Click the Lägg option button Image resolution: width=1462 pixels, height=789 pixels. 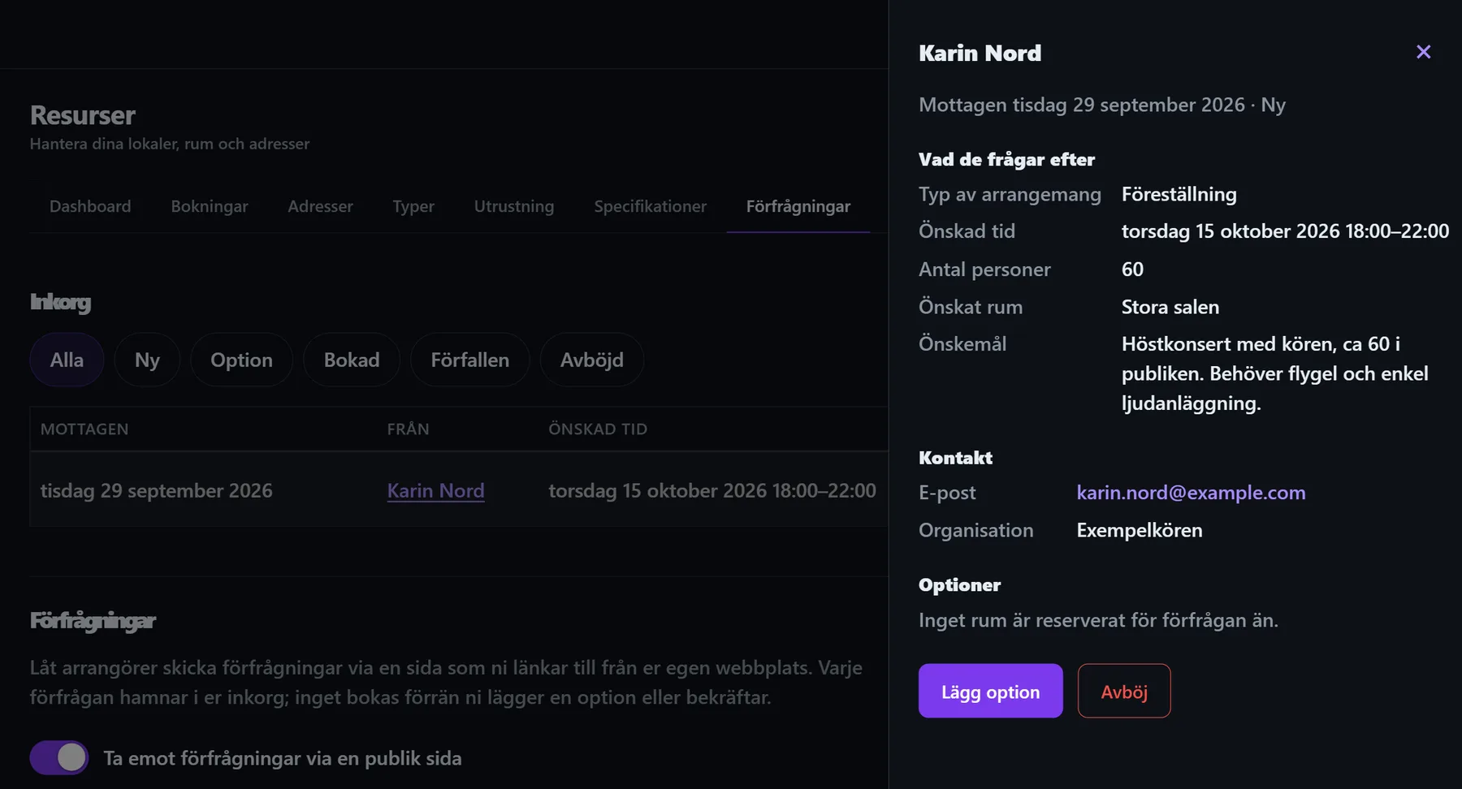[x=990, y=691]
